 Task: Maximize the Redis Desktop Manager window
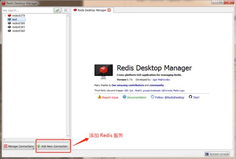[x=221, y=3]
